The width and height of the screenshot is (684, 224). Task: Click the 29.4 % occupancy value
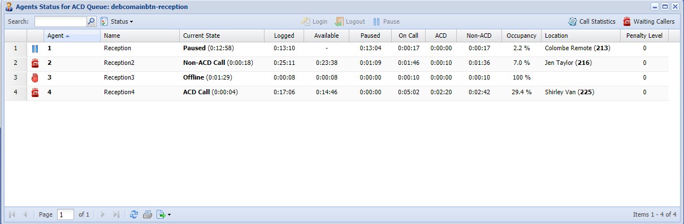[521, 93]
